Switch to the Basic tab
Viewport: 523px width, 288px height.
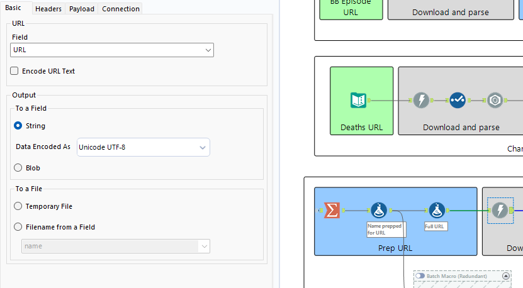coord(13,8)
